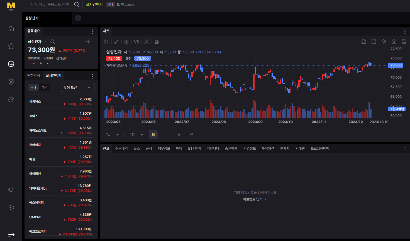Open the 삼성전자 stock name dropdown

click(37, 42)
